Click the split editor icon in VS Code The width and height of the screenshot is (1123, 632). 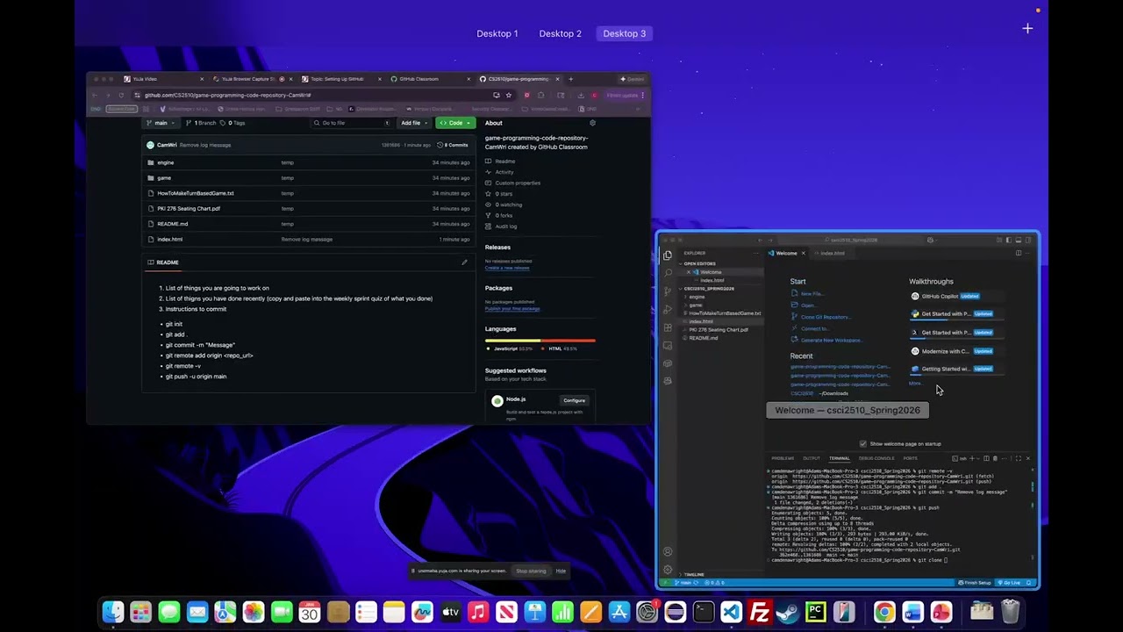pyautogui.click(x=1018, y=253)
